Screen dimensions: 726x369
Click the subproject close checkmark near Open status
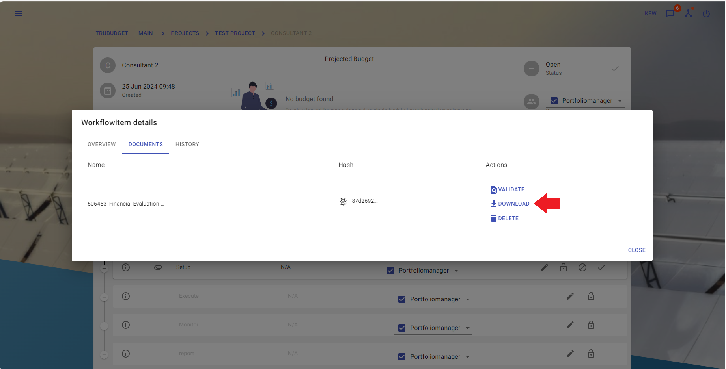click(615, 69)
